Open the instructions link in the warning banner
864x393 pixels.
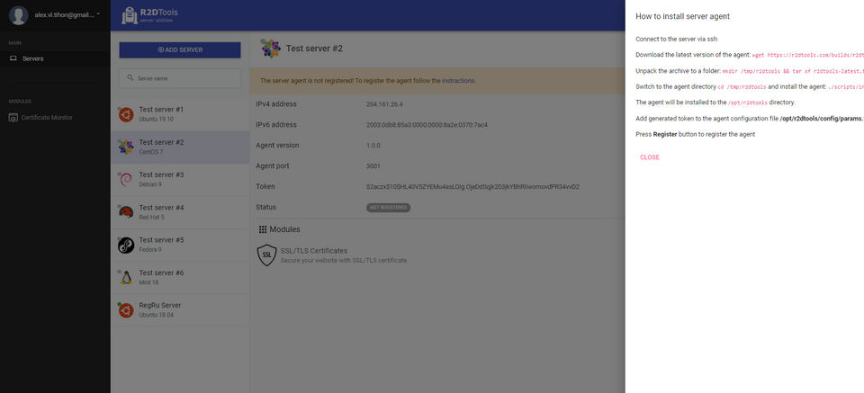pyautogui.click(x=458, y=81)
